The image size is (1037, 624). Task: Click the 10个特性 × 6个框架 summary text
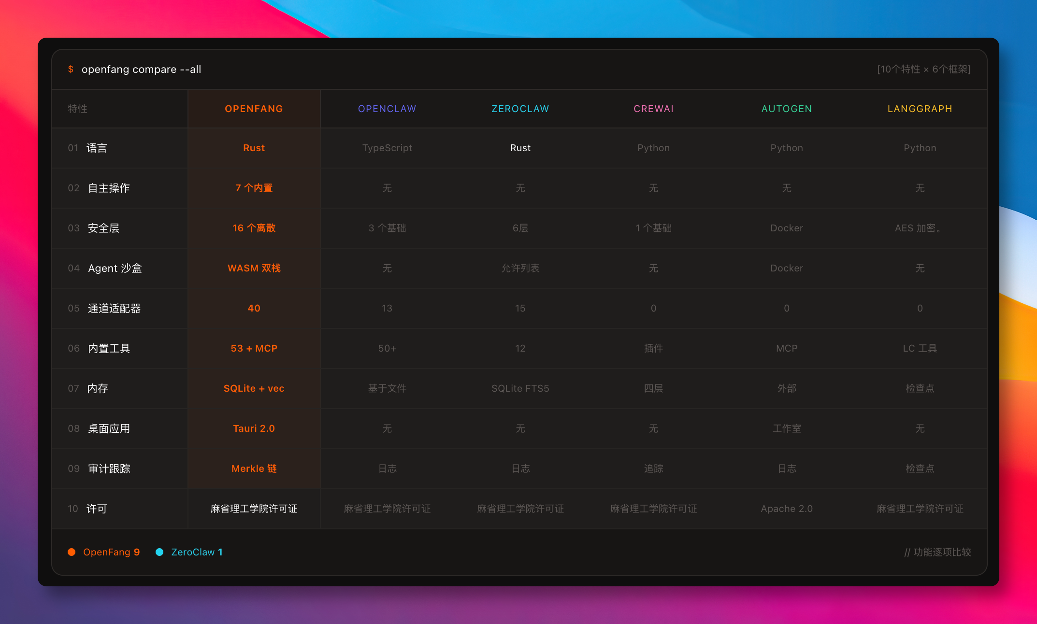[x=923, y=69]
